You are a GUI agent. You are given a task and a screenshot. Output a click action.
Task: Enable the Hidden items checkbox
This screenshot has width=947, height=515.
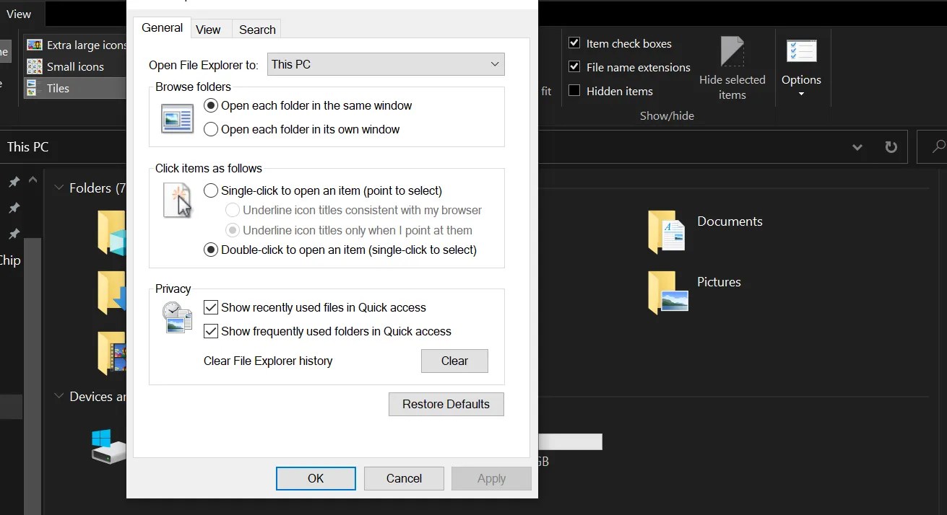tap(574, 91)
